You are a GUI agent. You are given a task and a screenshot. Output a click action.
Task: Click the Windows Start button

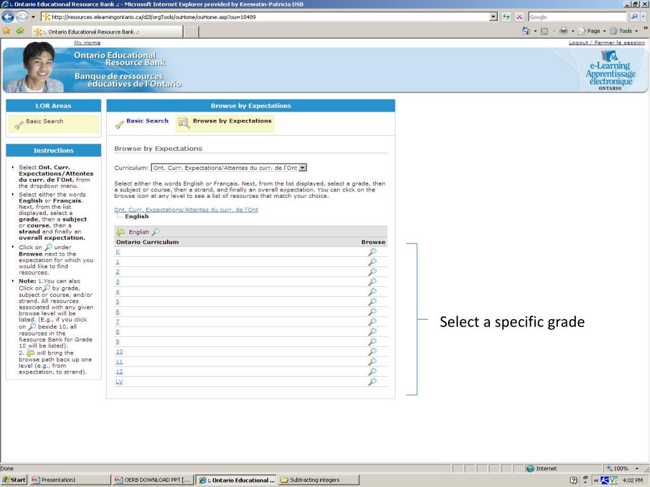pos(14,480)
